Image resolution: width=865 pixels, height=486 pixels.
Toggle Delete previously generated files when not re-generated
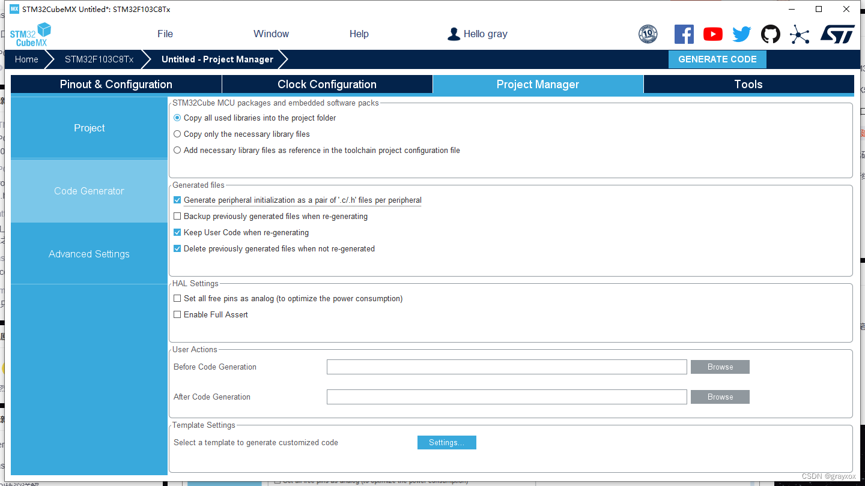point(177,249)
